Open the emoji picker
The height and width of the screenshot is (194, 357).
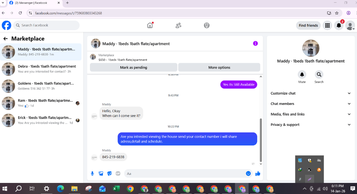click(248, 173)
